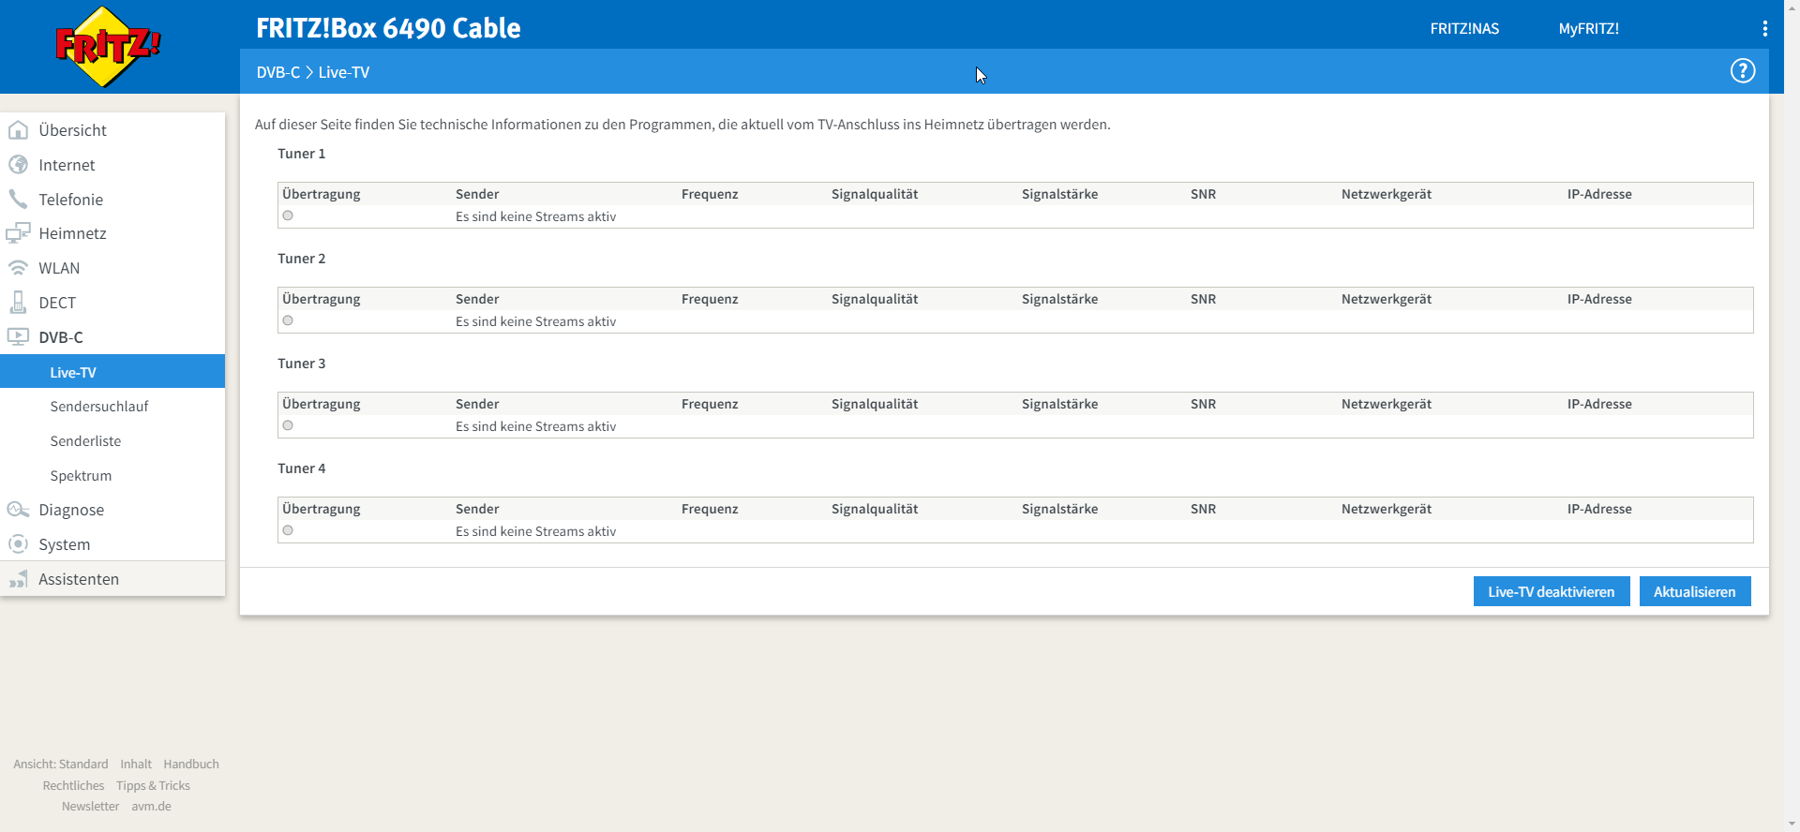Open the Internet menu entry
The width and height of the screenshot is (1800, 832).
click(112, 165)
